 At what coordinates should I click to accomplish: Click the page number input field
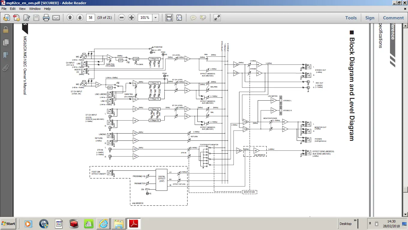tap(91, 18)
